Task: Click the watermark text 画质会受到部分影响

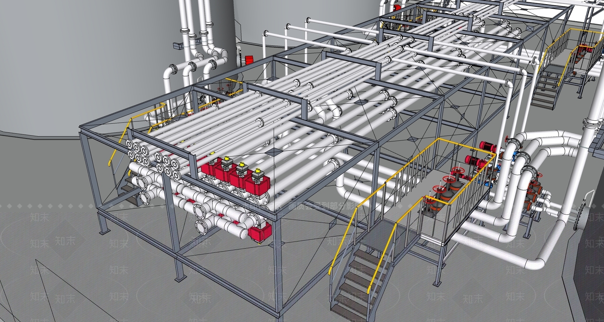Action: click(x=325, y=206)
